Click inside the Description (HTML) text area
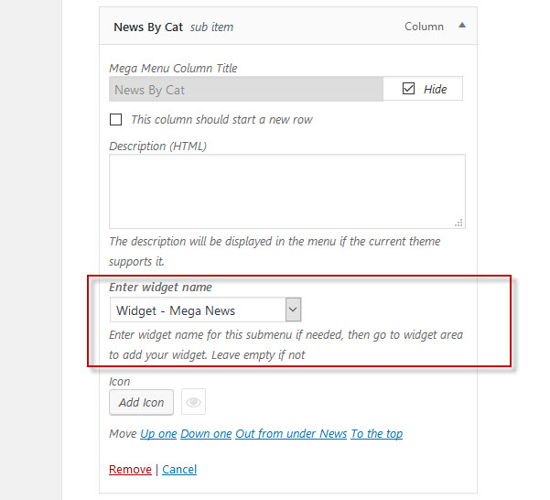Viewport: 550px width, 500px height. coord(287,191)
